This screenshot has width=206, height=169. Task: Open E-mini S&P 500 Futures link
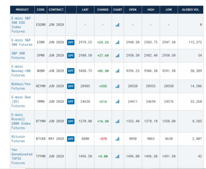point(22,42)
